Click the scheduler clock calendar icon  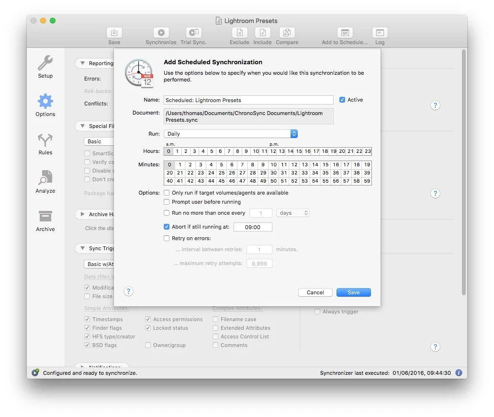(x=139, y=73)
